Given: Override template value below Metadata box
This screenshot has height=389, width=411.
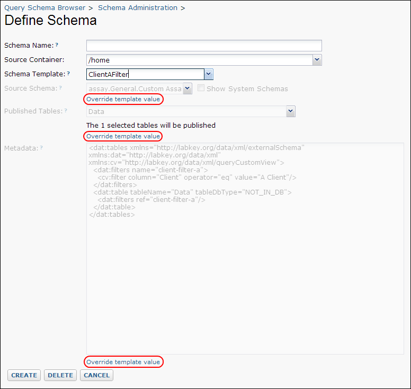Looking at the screenshot, I should tap(123, 362).
